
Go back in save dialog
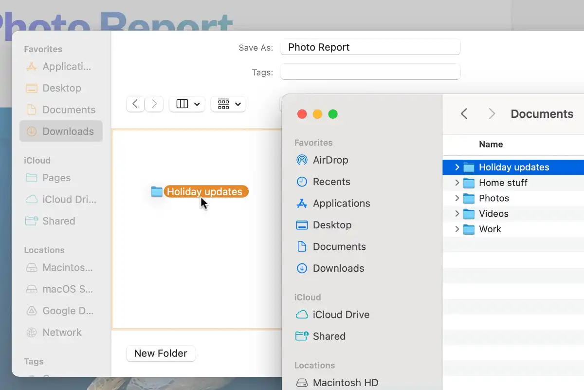click(x=135, y=104)
